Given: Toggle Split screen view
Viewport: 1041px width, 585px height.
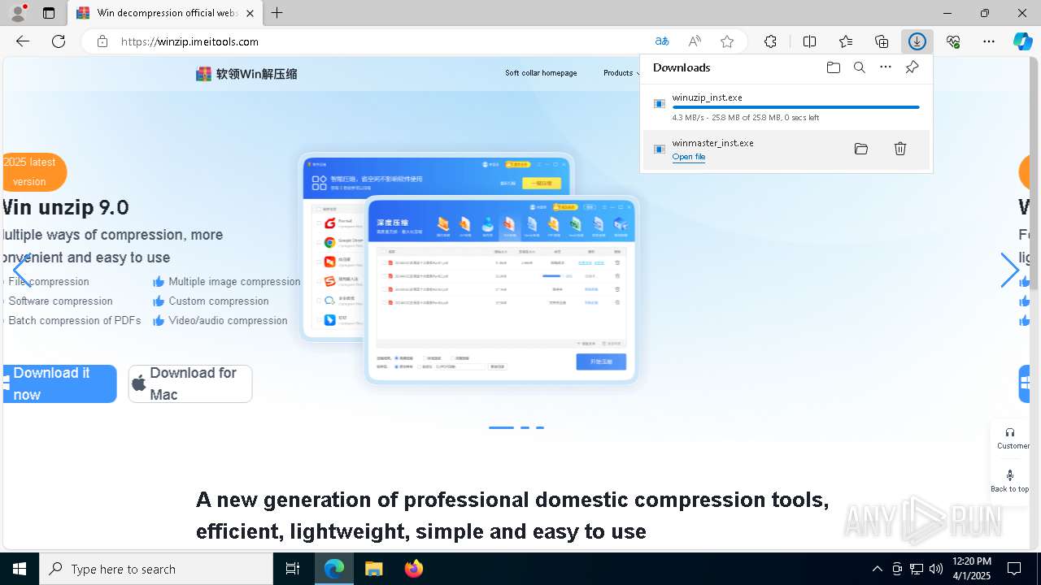Looking at the screenshot, I should tap(809, 41).
